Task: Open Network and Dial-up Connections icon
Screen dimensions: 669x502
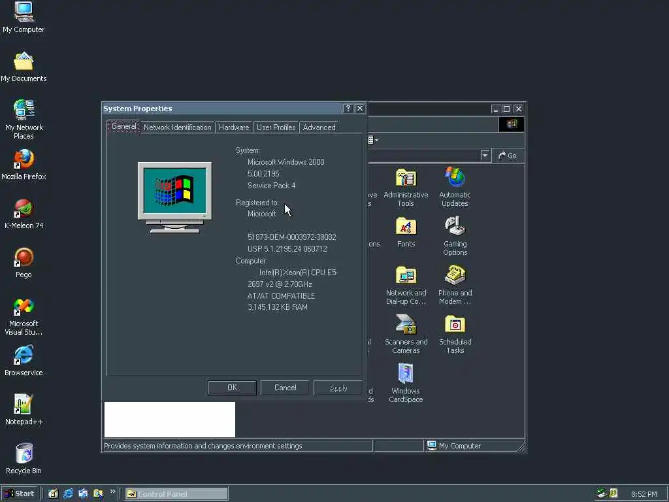Action: (x=406, y=285)
